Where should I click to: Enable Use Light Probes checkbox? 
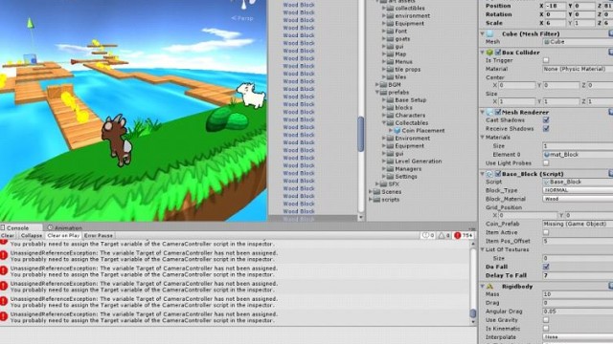(x=546, y=163)
